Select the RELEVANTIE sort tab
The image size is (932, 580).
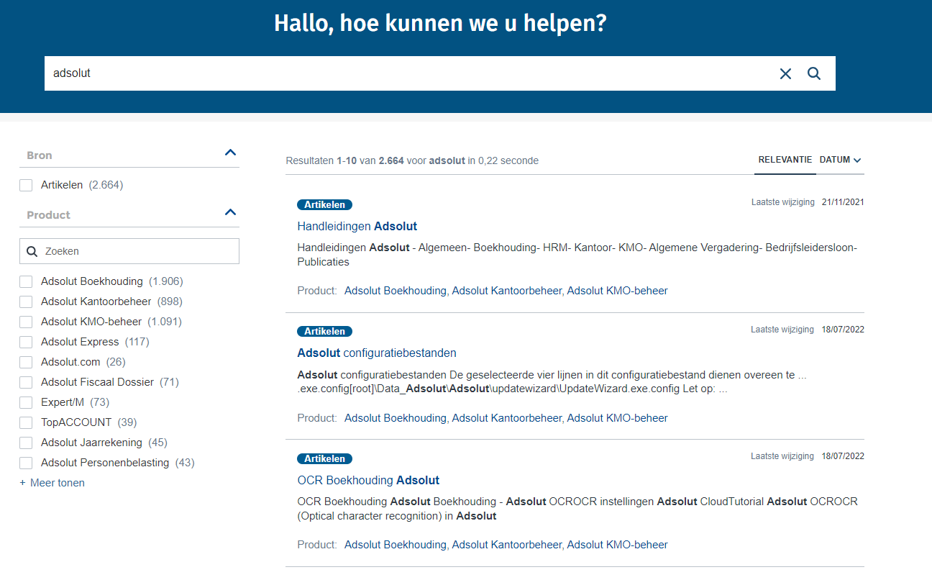tap(785, 160)
